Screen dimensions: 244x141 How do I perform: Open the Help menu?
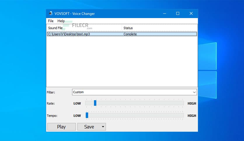pos(61,21)
